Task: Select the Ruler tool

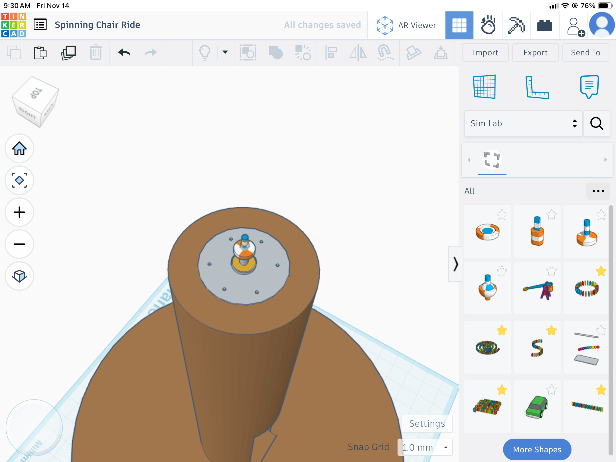Action: pyautogui.click(x=537, y=87)
